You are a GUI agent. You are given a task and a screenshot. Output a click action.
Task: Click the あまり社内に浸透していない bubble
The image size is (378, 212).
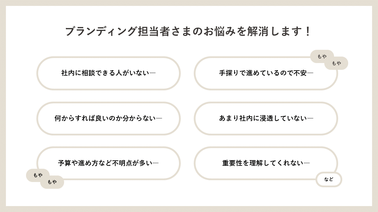266,118
